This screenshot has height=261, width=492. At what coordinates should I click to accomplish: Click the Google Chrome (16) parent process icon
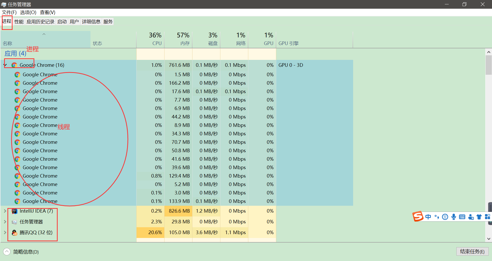(x=14, y=65)
